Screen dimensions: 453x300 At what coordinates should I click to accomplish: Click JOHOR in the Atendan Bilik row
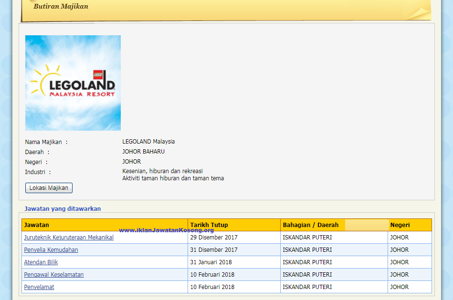coord(399,262)
